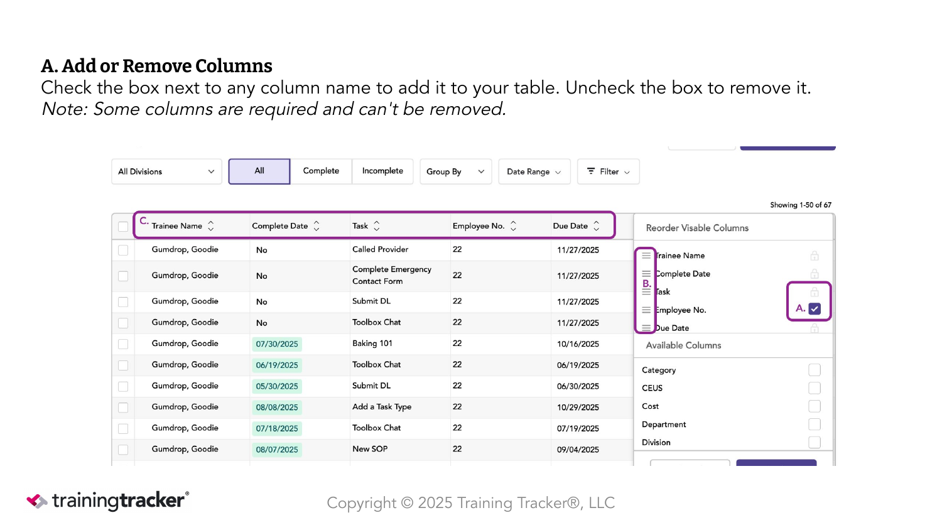Check the CEUS available column box
Screen dimensions: 942x530
(815, 388)
